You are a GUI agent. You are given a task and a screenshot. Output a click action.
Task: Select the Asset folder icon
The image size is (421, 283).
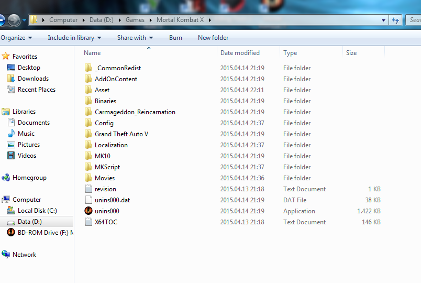coord(88,90)
